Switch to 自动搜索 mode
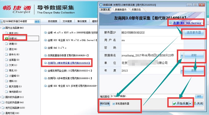Image resolution: width=209 pixels, height=115 pixels. 53,21
